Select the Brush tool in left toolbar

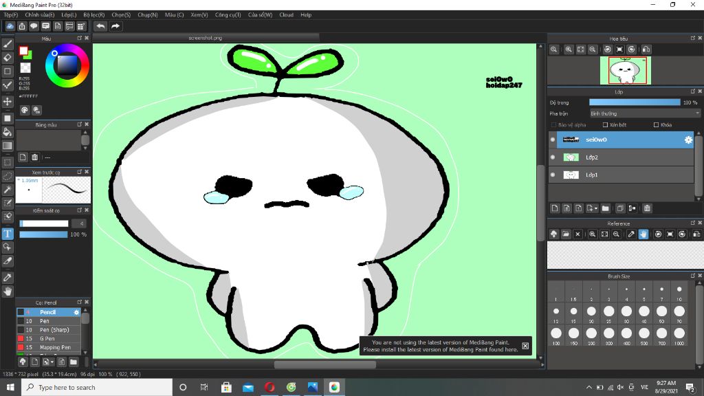pos(8,44)
